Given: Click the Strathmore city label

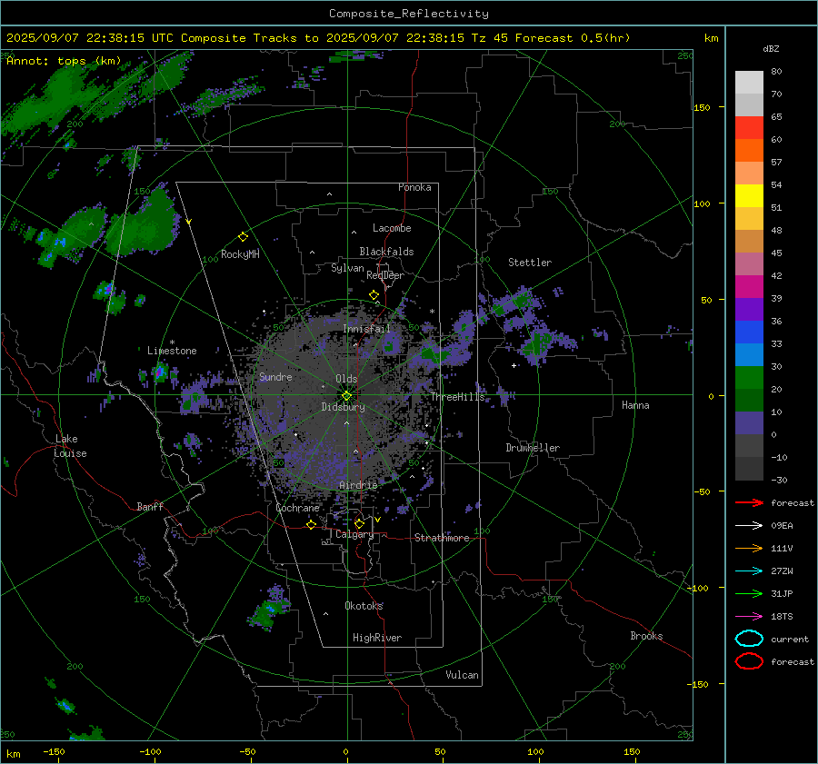Looking at the screenshot, I should click(442, 538).
